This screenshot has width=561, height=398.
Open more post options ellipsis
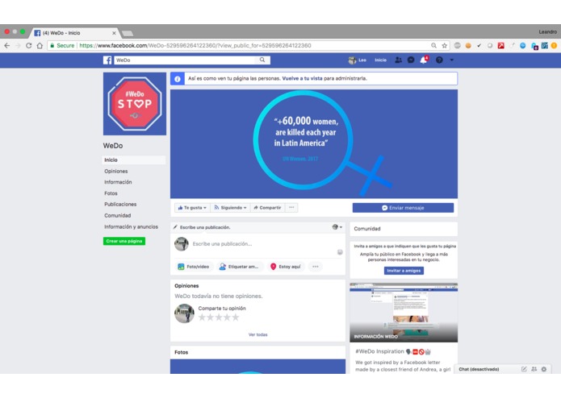click(315, 267)
